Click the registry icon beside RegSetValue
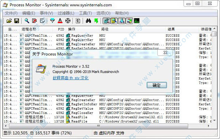The image size is (220, 139). click(x=68, y=109)
